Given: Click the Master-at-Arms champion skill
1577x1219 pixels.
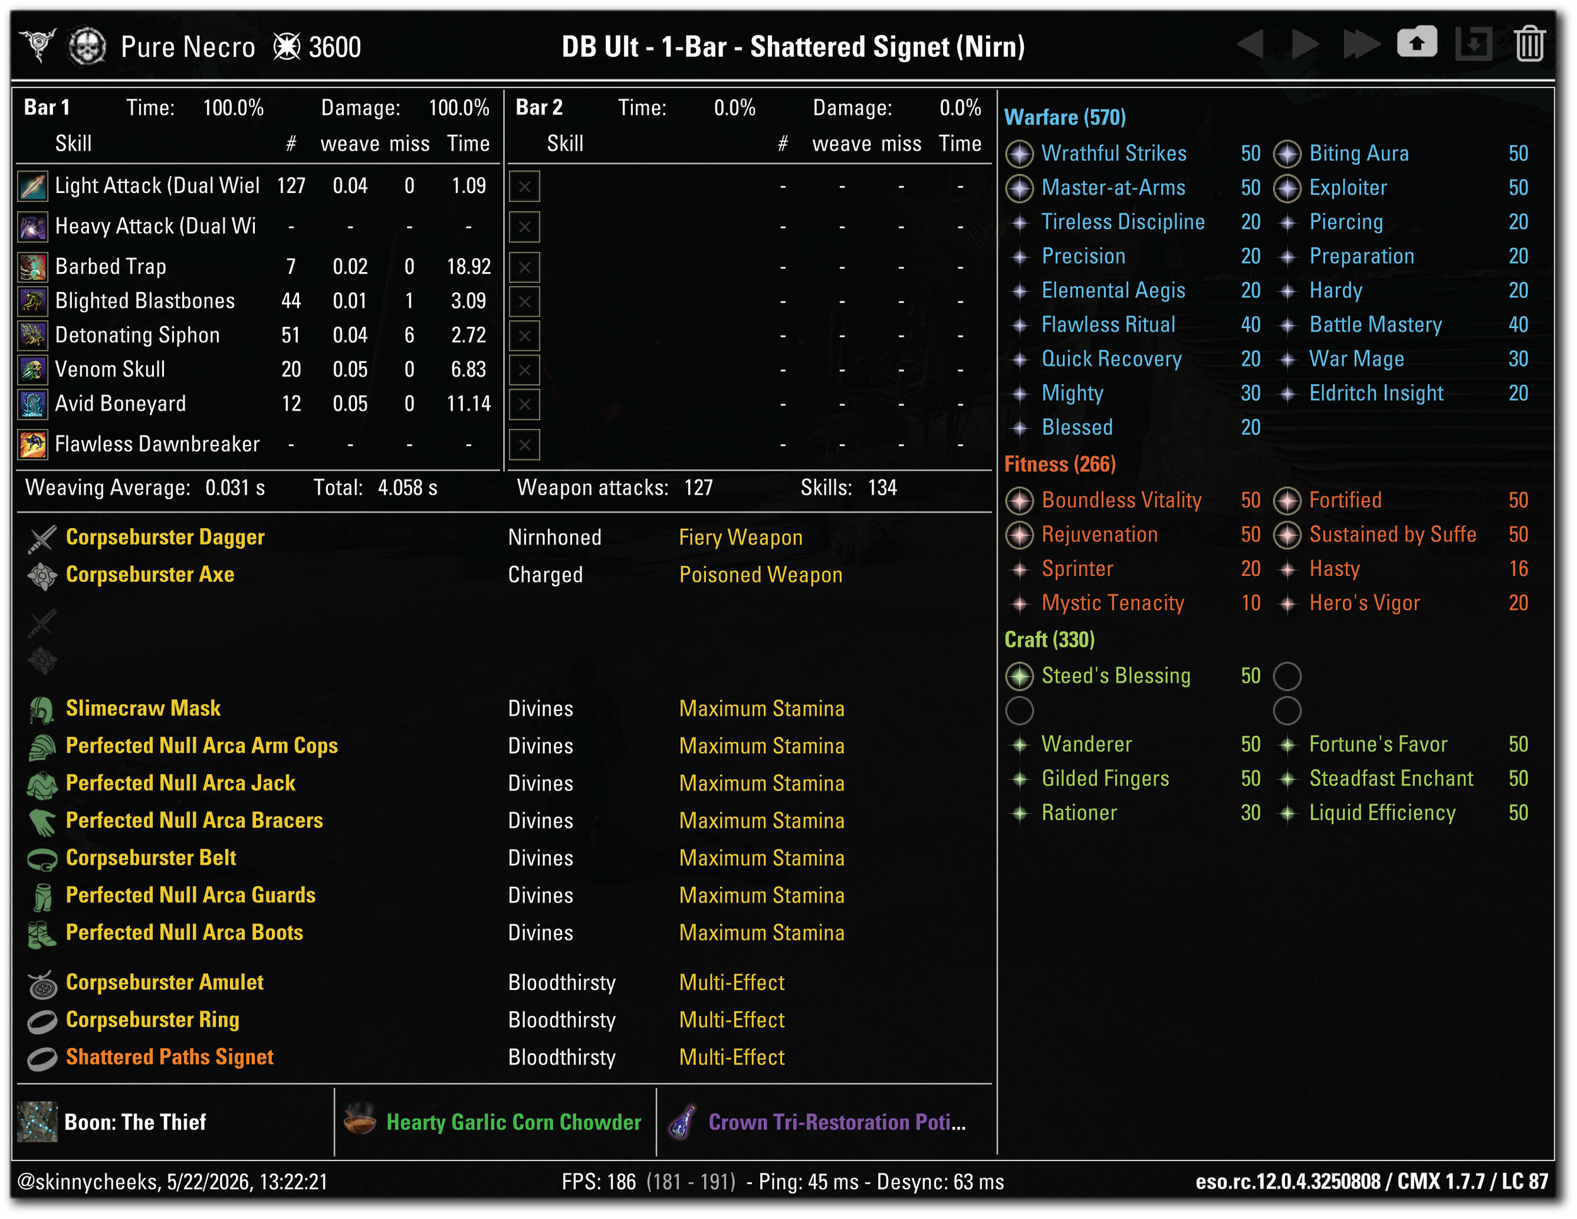Looking at the screenshot, I should 1113,188.
